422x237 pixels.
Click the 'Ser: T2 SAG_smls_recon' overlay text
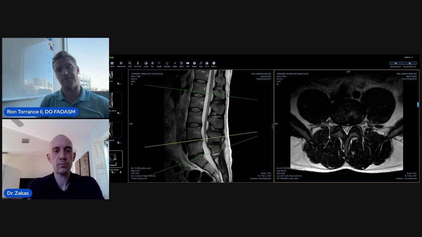point(141,168)
